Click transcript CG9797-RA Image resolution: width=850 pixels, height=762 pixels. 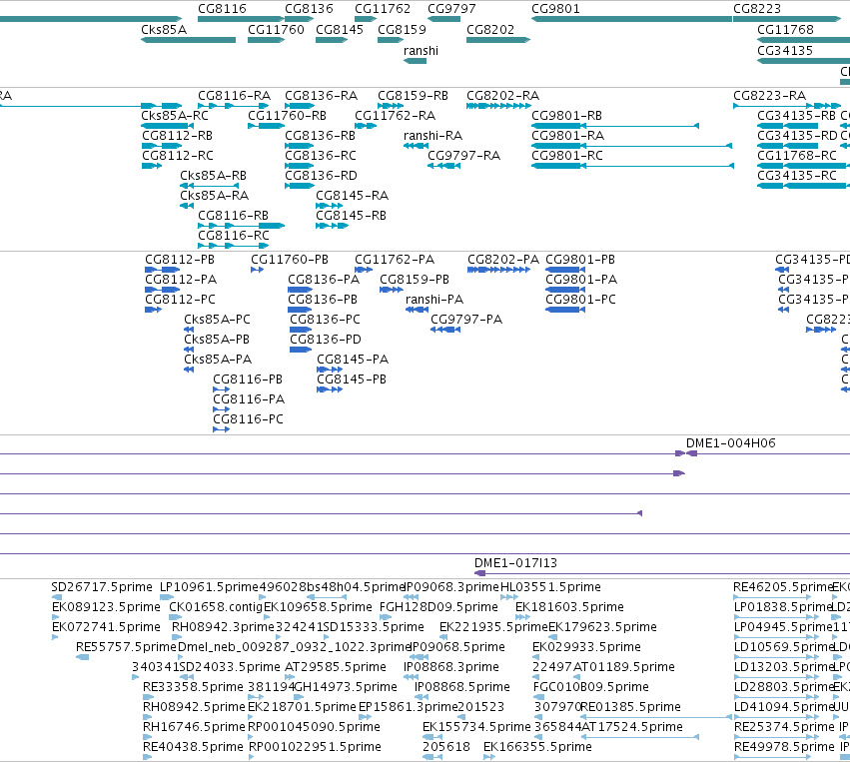[463, 156]
